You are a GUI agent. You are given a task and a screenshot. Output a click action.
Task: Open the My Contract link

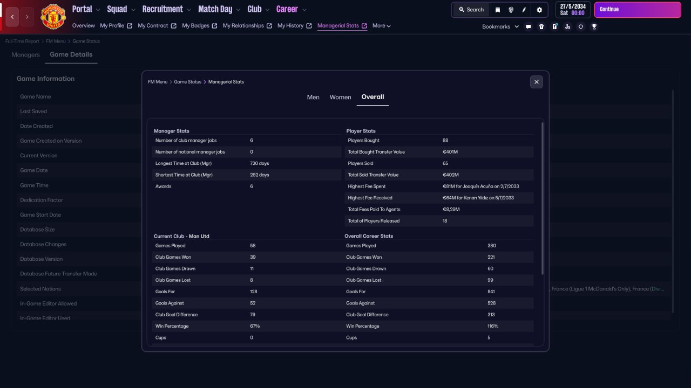click(x=153, y=26)
